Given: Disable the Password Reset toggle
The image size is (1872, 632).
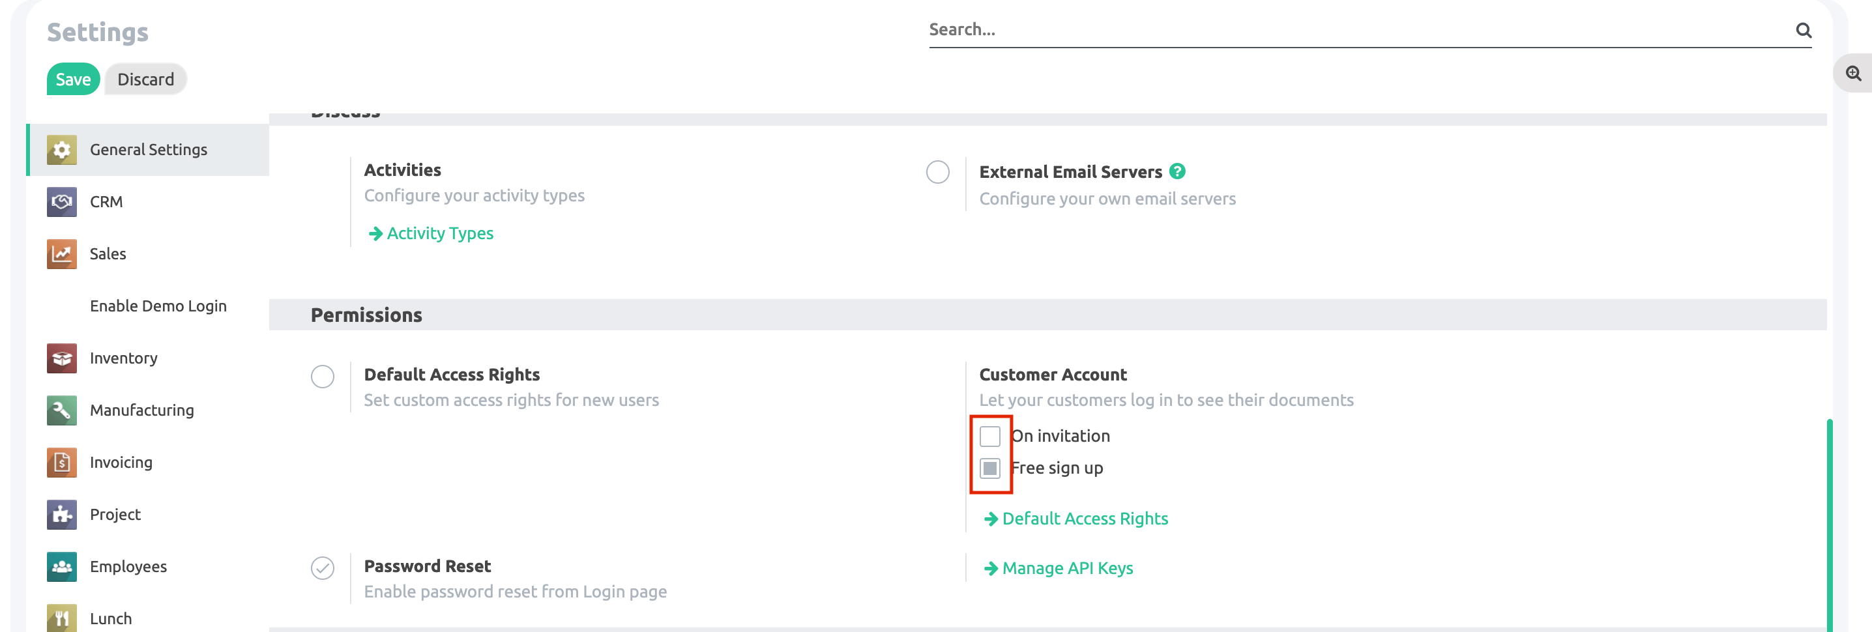Looking at the screenshot, I should click(323, 568).
